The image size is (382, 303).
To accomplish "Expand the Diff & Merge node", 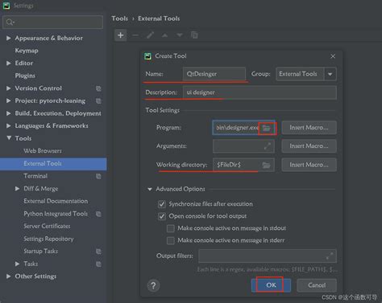I will pos(17,189).
